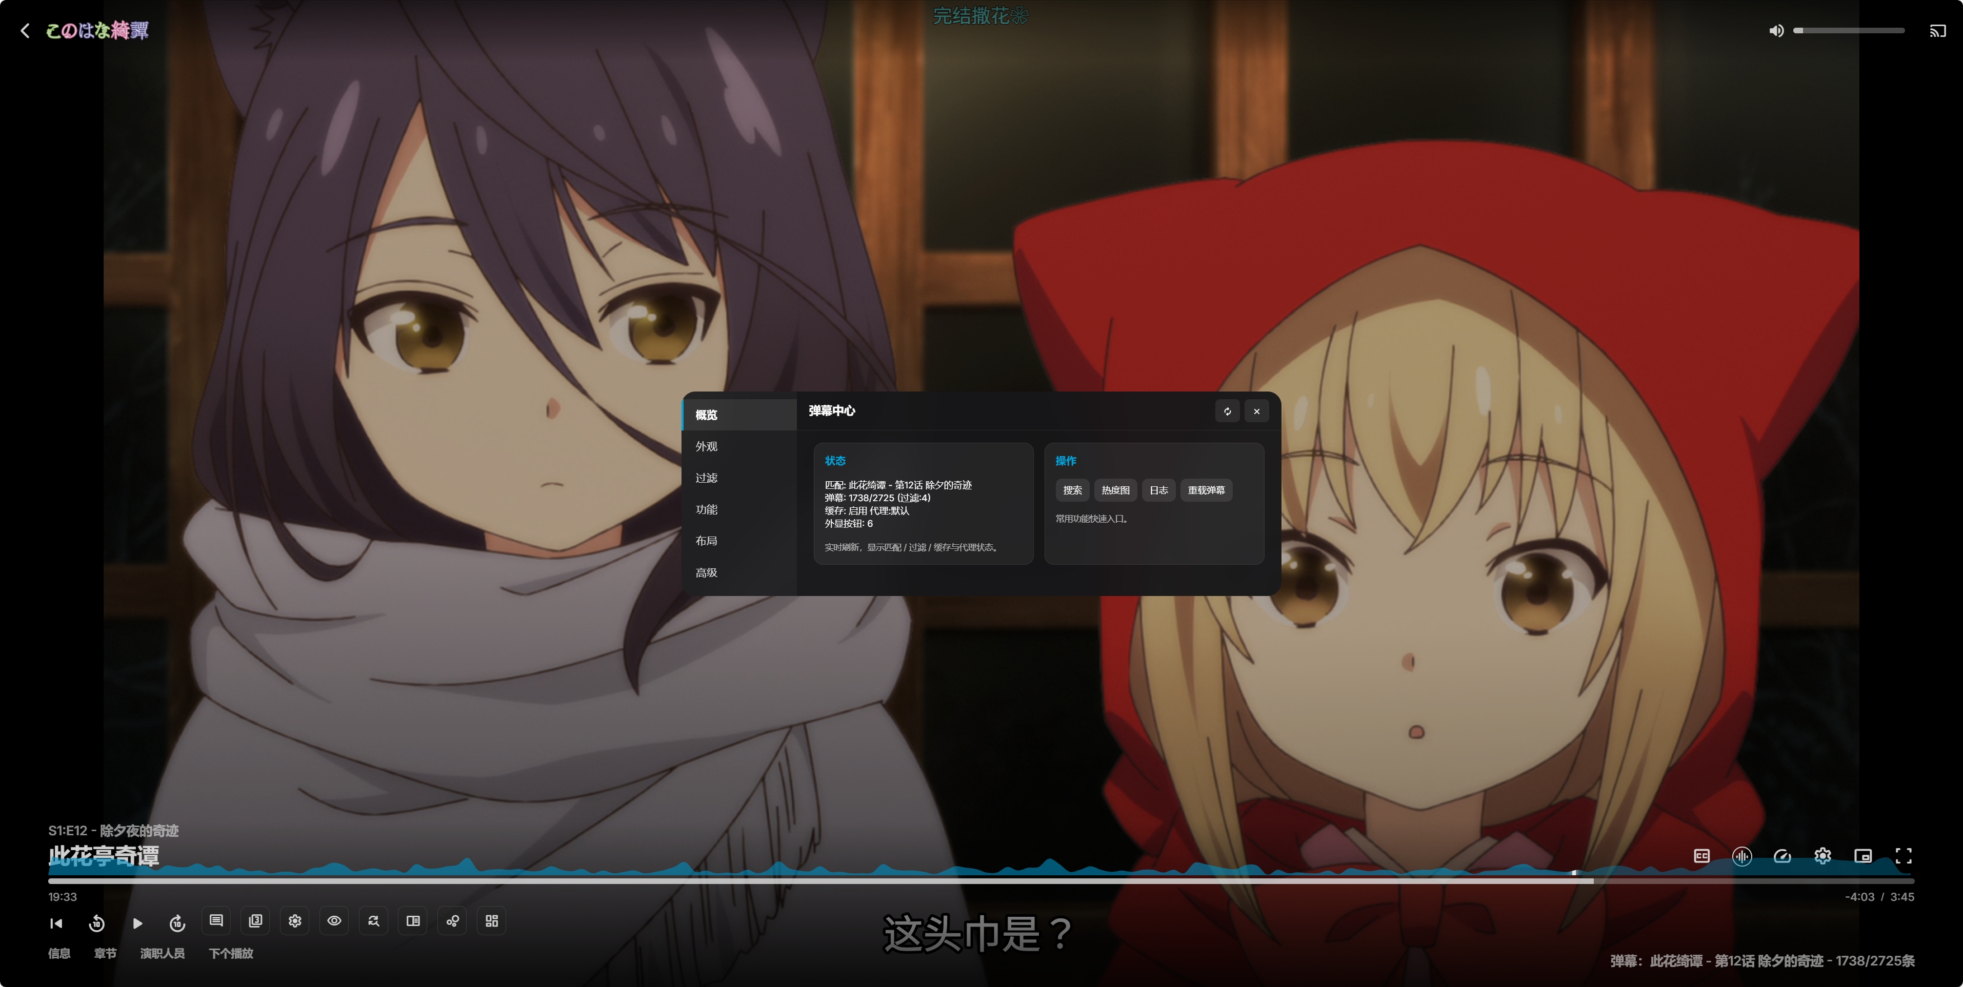Click the volume slider bar
The width and height of the screenshot is (1963, 987).
(1849, 31)
